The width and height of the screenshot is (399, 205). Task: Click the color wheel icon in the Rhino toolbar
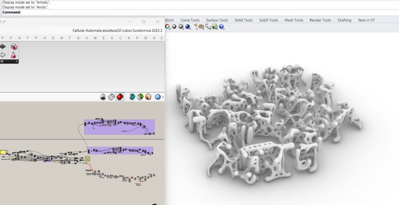tap(168, 27)
